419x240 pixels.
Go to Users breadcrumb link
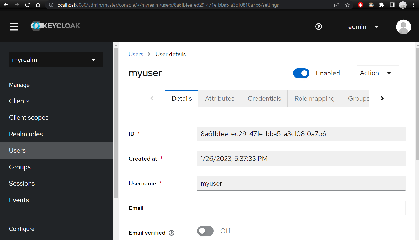click(x=136, y=54)
